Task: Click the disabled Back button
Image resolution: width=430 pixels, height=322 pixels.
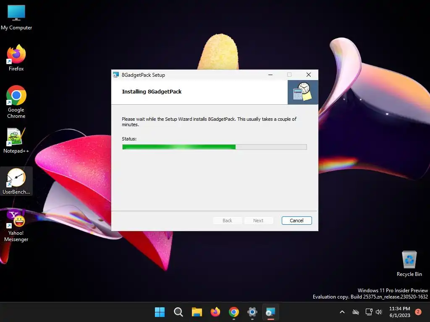Action: coord(227,221)
